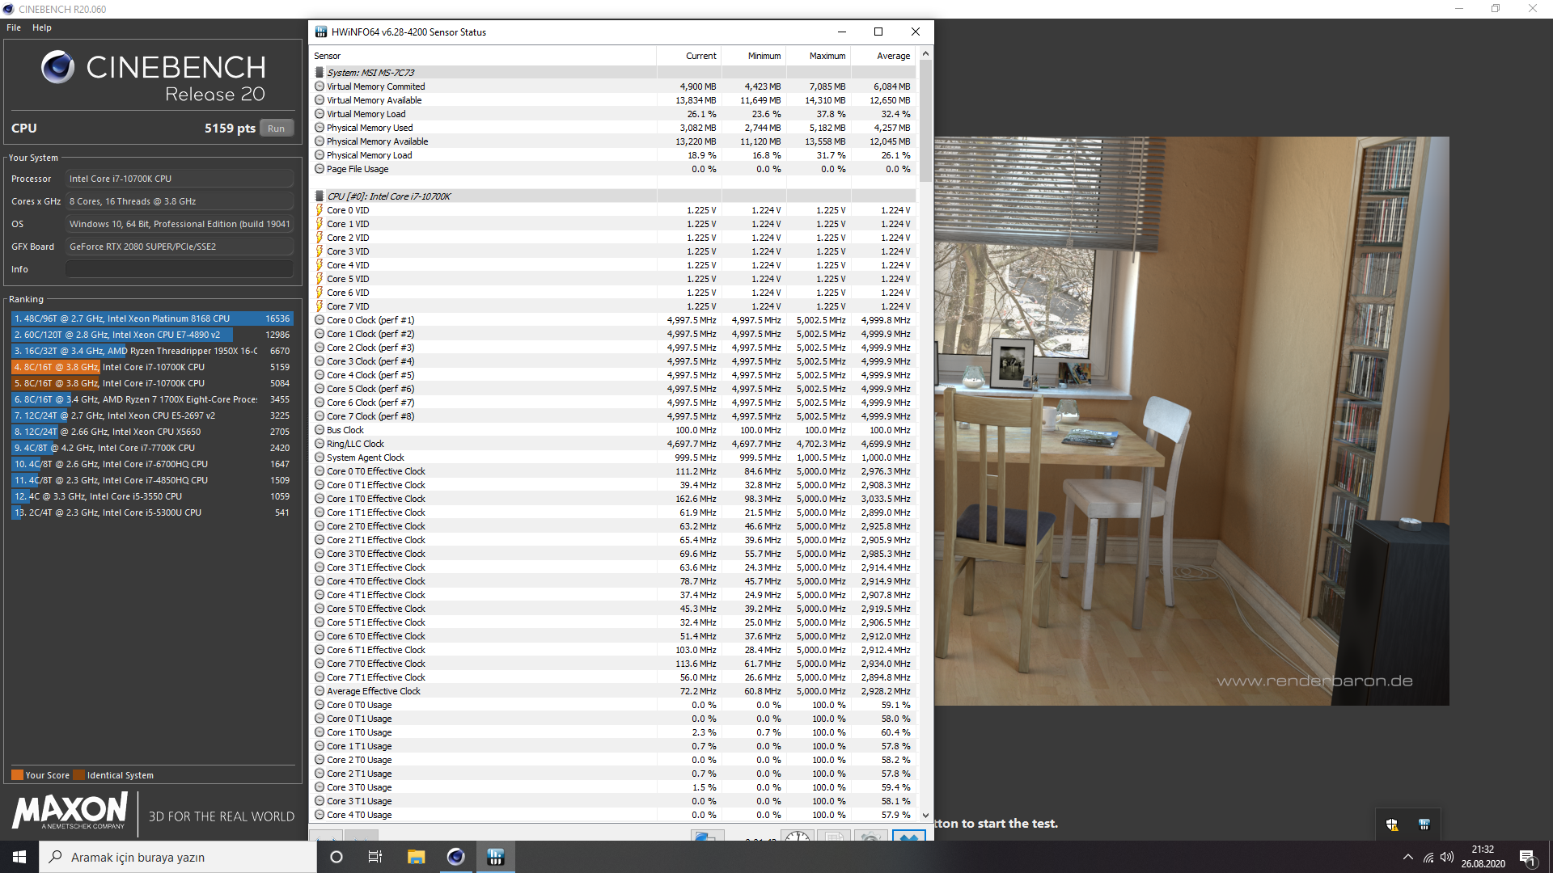This screenshot has height=873, width=1553.
Task: Click the icon beside Bus Clock
Action: point(319,430)
